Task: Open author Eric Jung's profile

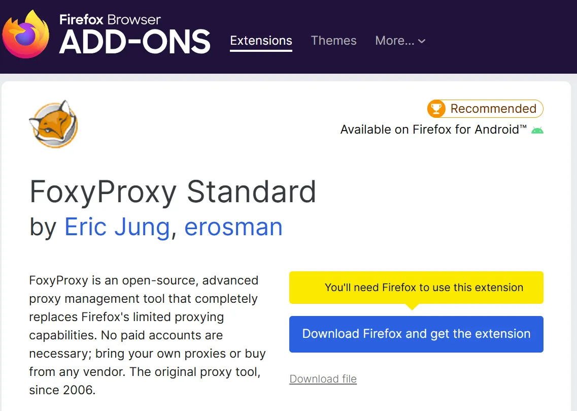Action: coord(117,227)
